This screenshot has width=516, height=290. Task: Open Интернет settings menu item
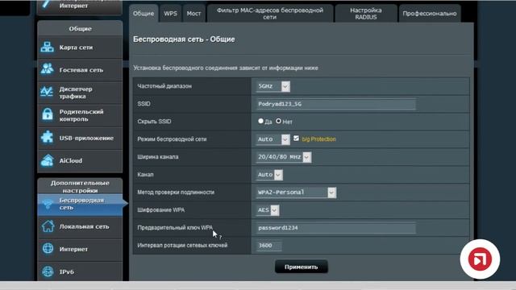click(x=80, y=249)
